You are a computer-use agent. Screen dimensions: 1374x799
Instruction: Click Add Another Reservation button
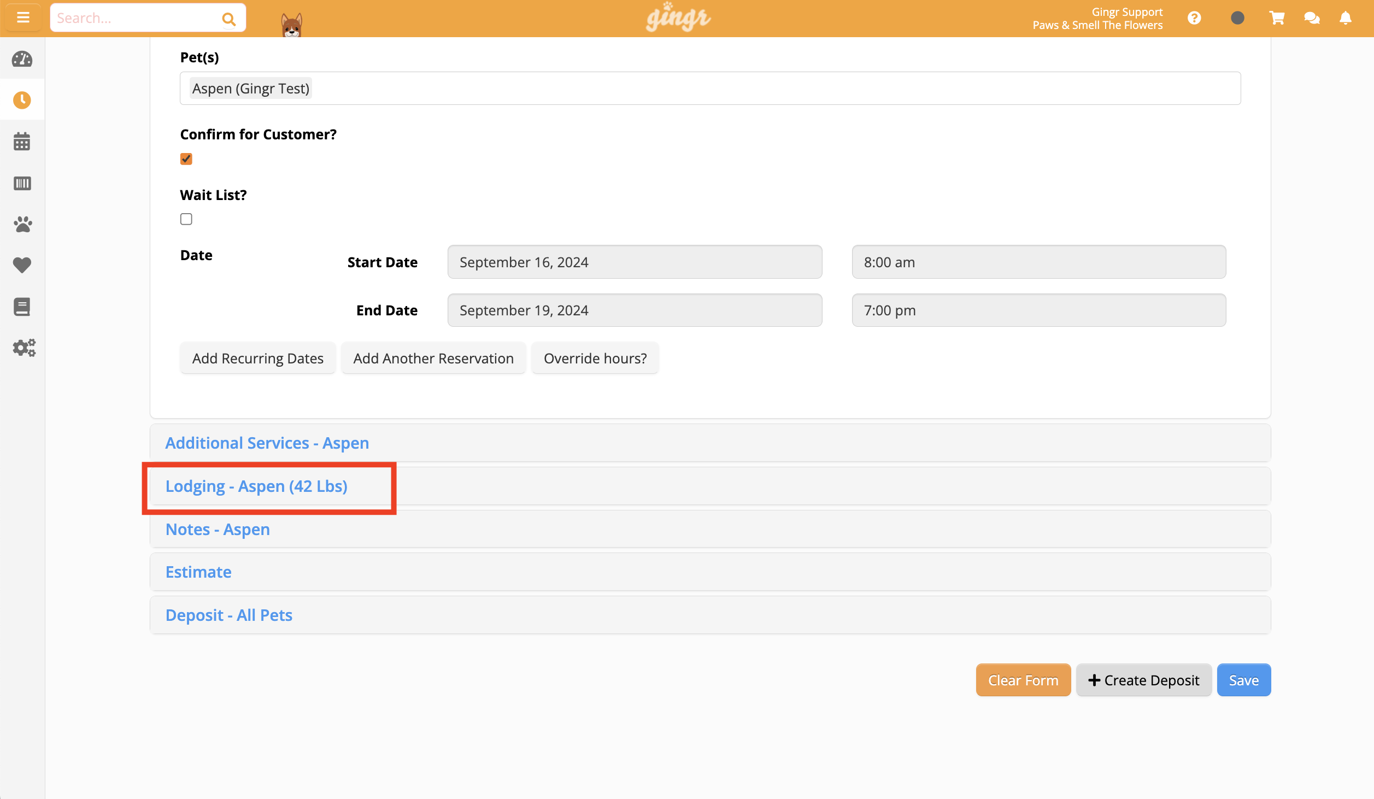point(433,359)
